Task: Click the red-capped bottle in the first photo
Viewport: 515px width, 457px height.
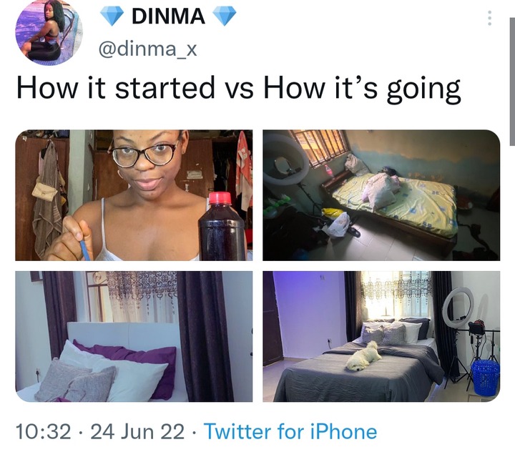Action: 222,227
